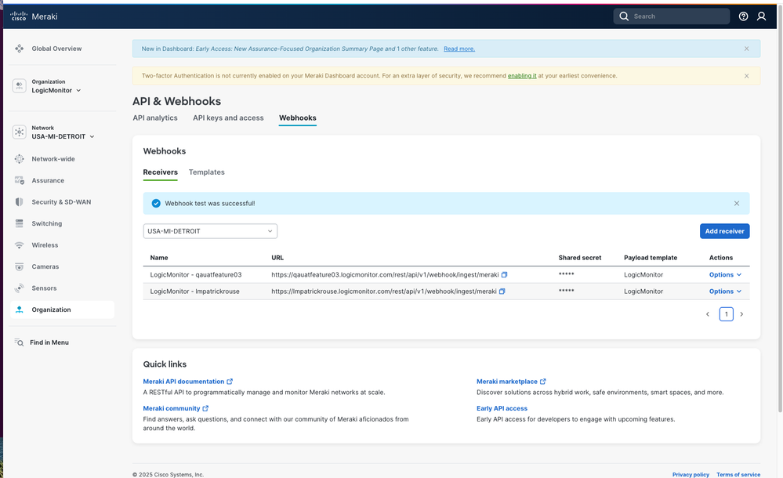
Task: Click the Organization menu person icon
Action: pos(19,310)
